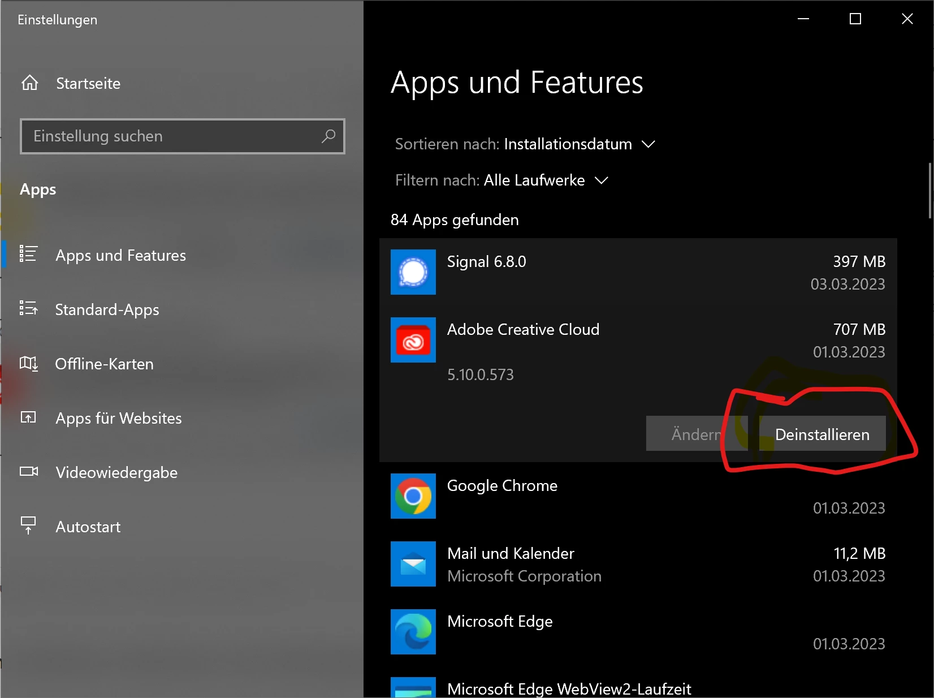Click the Deinstallieren button

pos(822,434)
